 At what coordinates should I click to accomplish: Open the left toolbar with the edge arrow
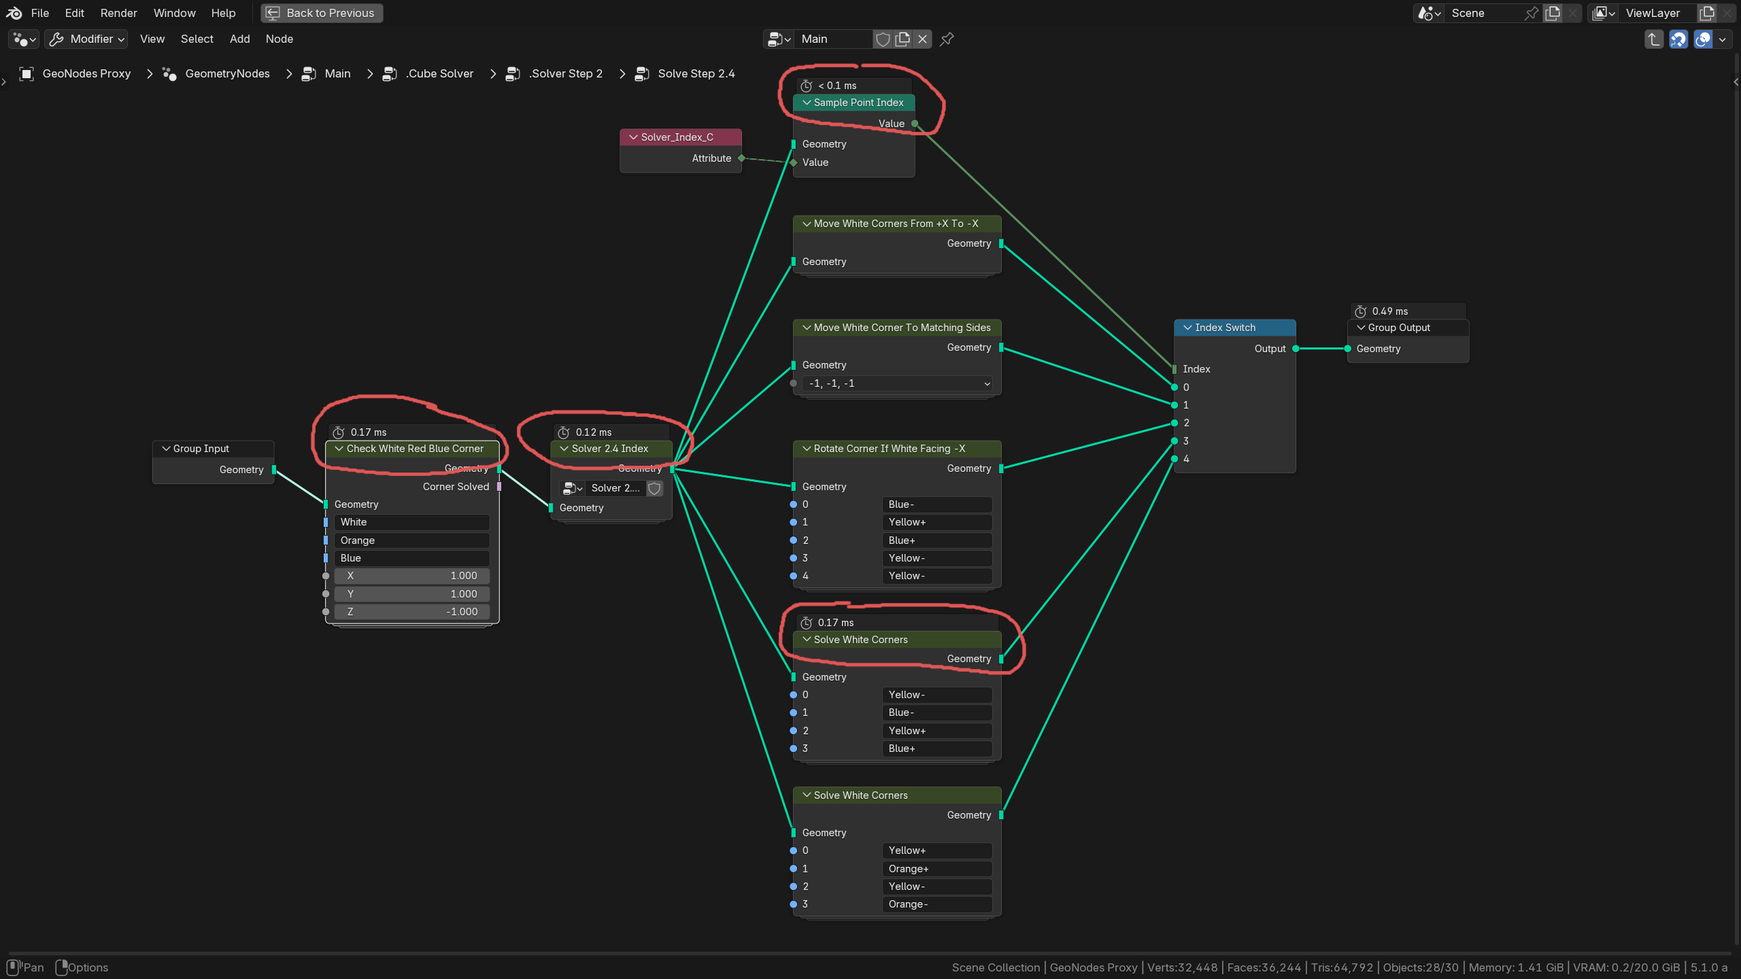[3, 82]
